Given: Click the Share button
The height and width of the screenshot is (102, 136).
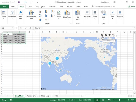Looking at the screenshot, I should pos(132,7).
